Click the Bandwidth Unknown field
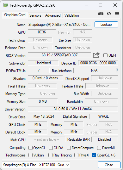The width and height of the screenshot is (123, 170). tap(101, 101)
